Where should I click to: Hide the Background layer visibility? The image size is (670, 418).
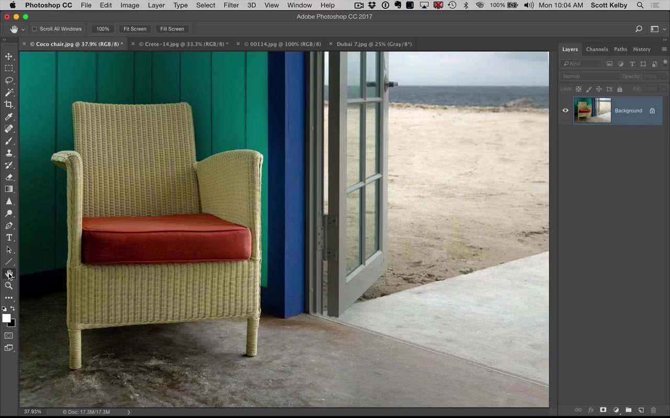tap(565, 110)
